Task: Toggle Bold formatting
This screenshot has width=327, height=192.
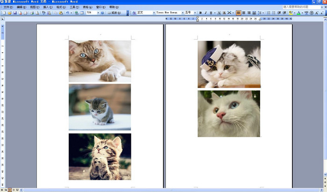Action: coord(200,13)
